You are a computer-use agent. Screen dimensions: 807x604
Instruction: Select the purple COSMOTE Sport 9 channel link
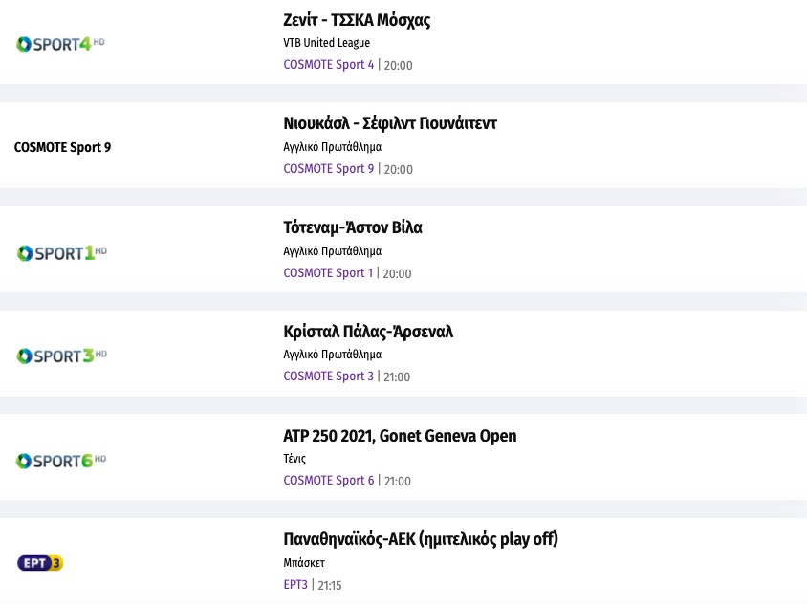click(329, 169)
